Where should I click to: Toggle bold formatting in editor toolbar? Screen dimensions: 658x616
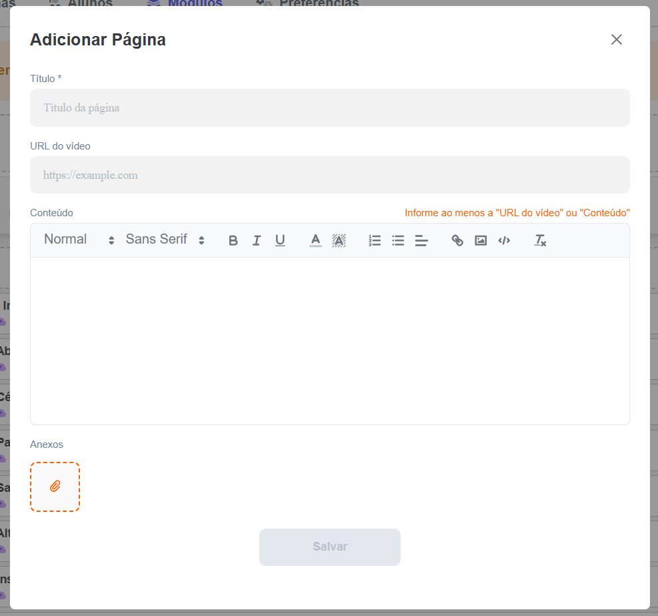233,240
